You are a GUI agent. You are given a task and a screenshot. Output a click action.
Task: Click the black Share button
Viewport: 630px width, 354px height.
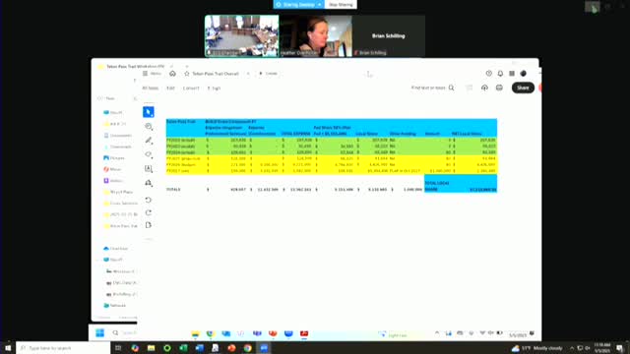coord(523,88)
